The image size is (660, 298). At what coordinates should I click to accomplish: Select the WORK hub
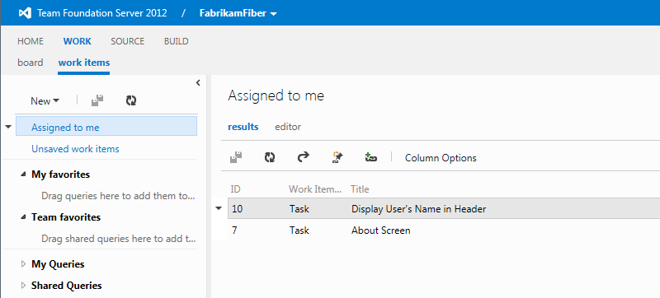[77, 41]
